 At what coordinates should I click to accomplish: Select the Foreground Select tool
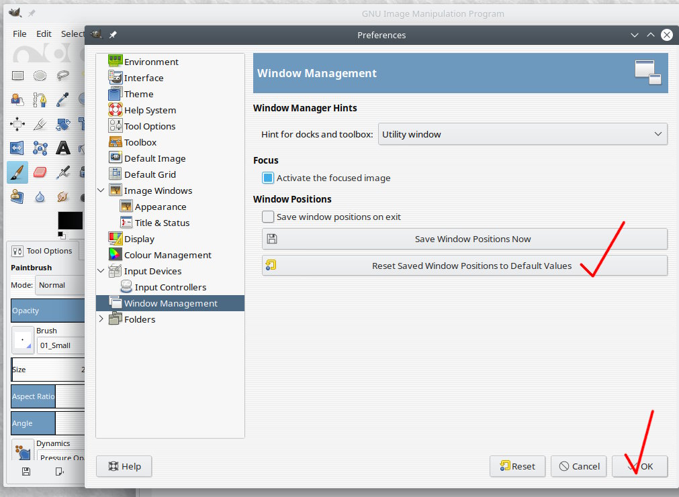click(x=17, y=100)
